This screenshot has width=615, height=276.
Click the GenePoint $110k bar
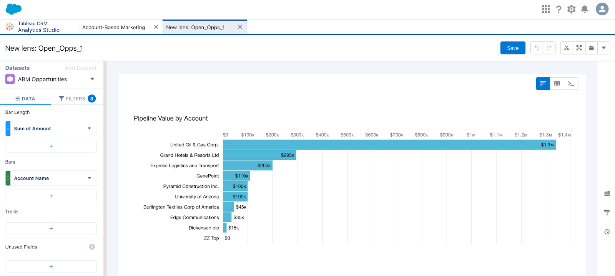pos(236,176)
